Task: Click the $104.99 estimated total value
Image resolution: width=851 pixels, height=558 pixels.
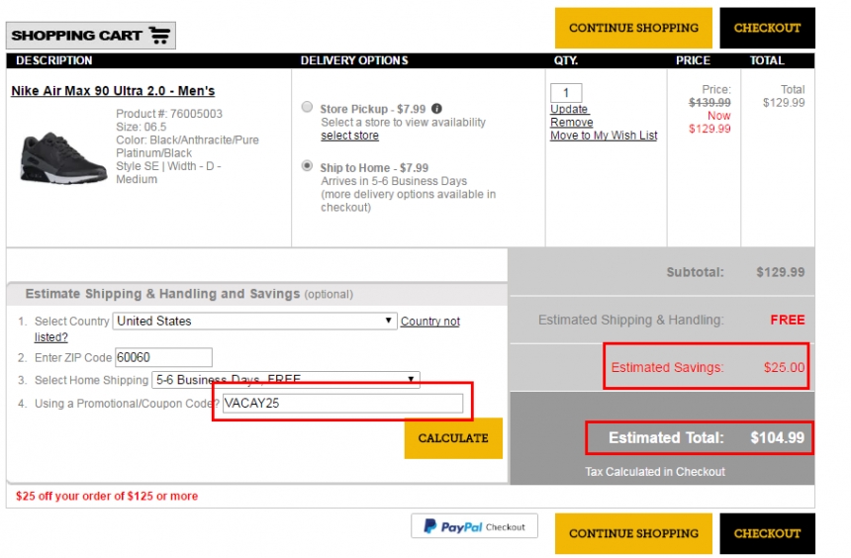Action: [777, 437]
